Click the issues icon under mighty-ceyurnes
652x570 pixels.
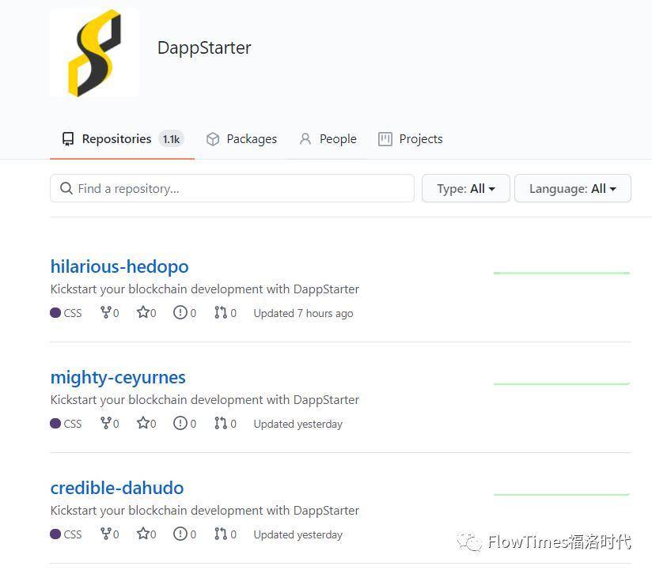[x=180, y=423]
